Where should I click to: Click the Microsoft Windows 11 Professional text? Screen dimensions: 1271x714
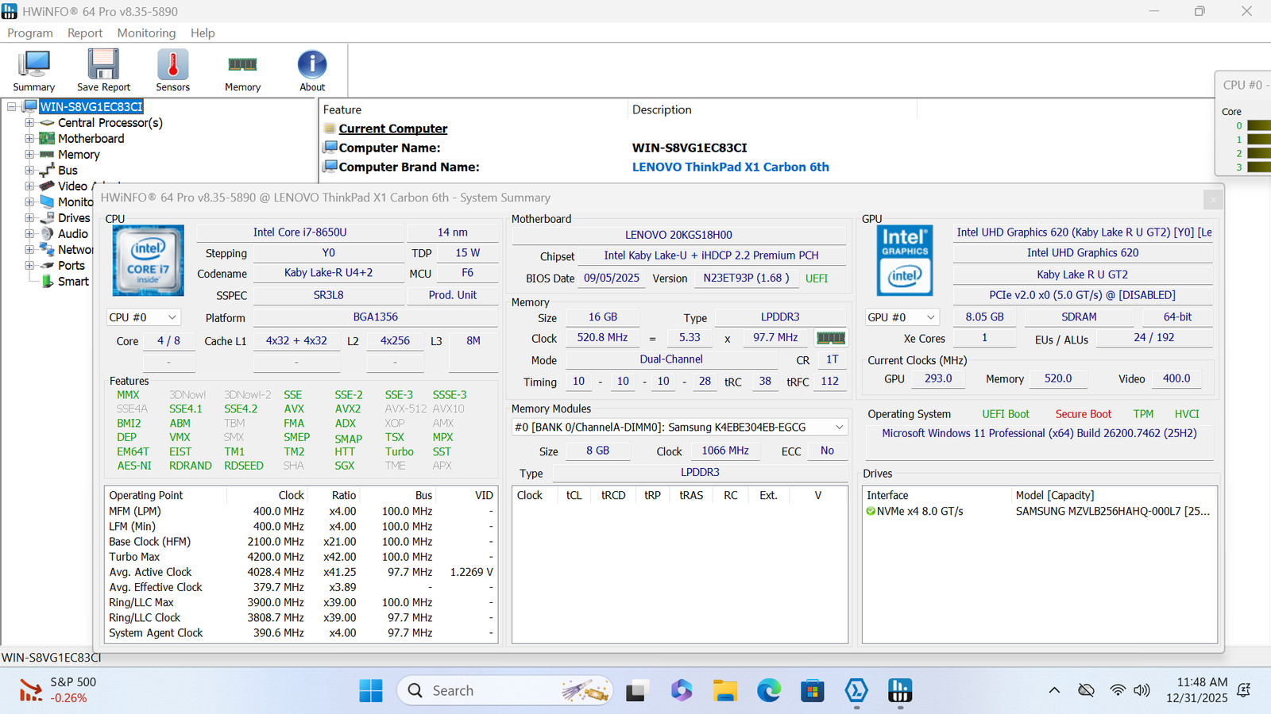pyautogui.click(x=1039, y=433)
